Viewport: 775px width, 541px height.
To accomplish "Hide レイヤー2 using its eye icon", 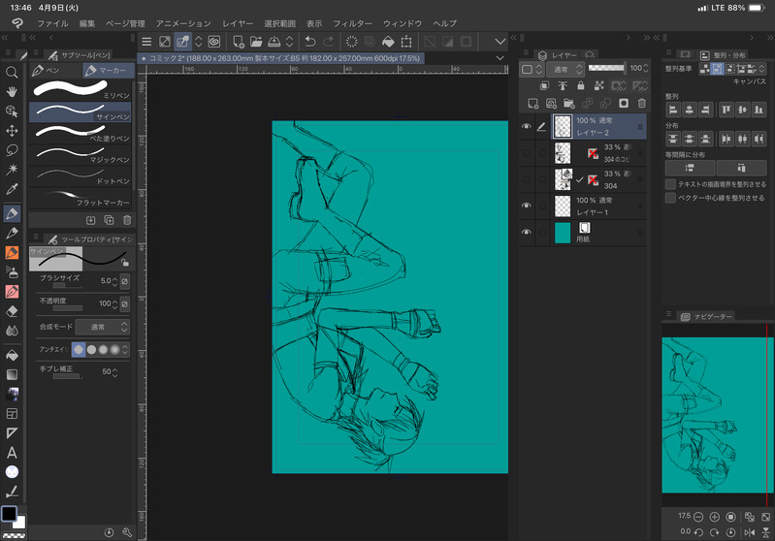I will click(527, 126).
